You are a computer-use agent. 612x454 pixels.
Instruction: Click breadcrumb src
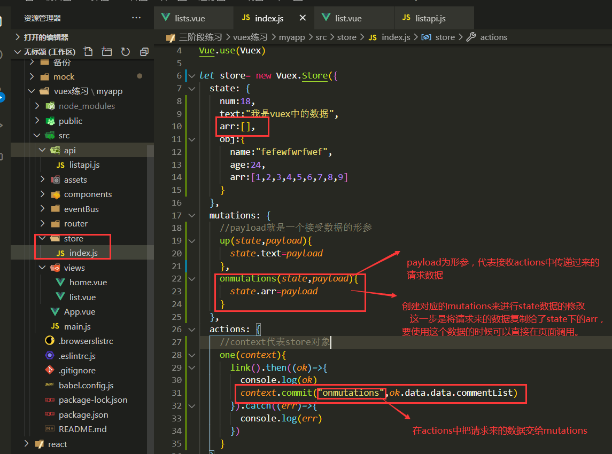point(321,37)
